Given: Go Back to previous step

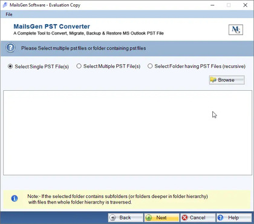Looking at the screenshot, I should point(126,217).
